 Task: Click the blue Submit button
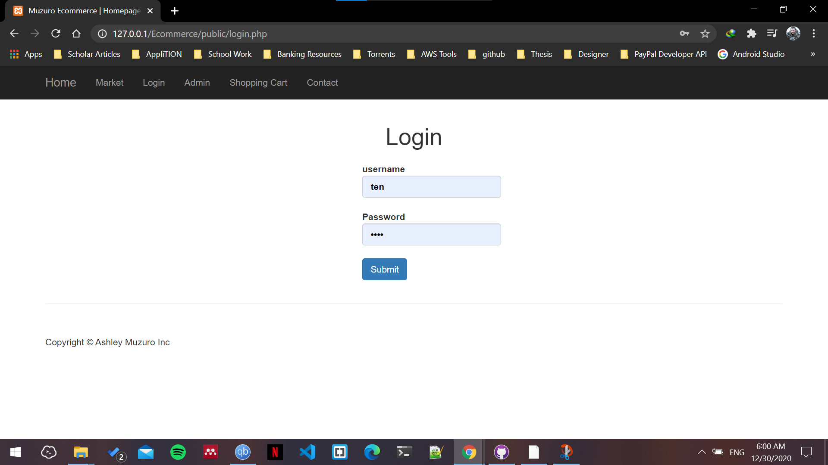pyautogui.click(x=384, y=270)
